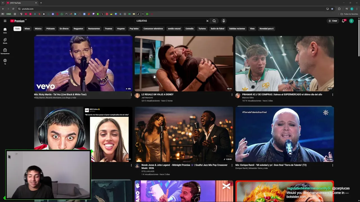360x202 pixels.
Task: Open LE REGALE UN VIAJE A DISNEY thumbnail
Action: (x=184, y=63)
